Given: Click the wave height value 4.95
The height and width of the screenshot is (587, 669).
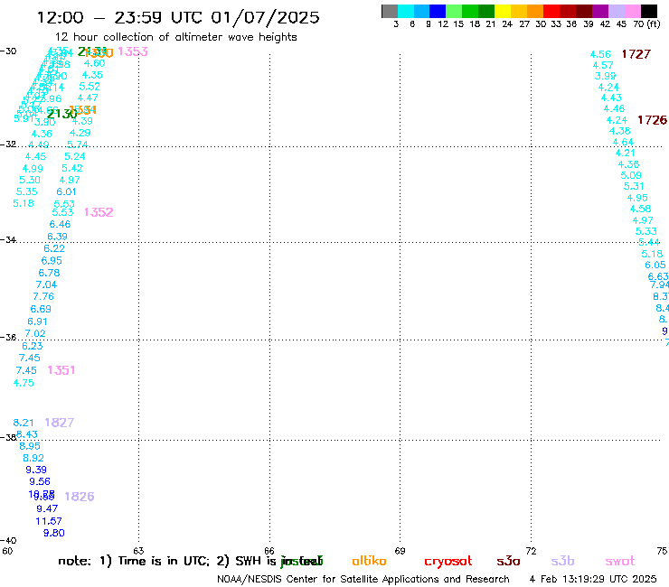Looking at the screenshot, I should pyautogui.click(x=637, y=198).
